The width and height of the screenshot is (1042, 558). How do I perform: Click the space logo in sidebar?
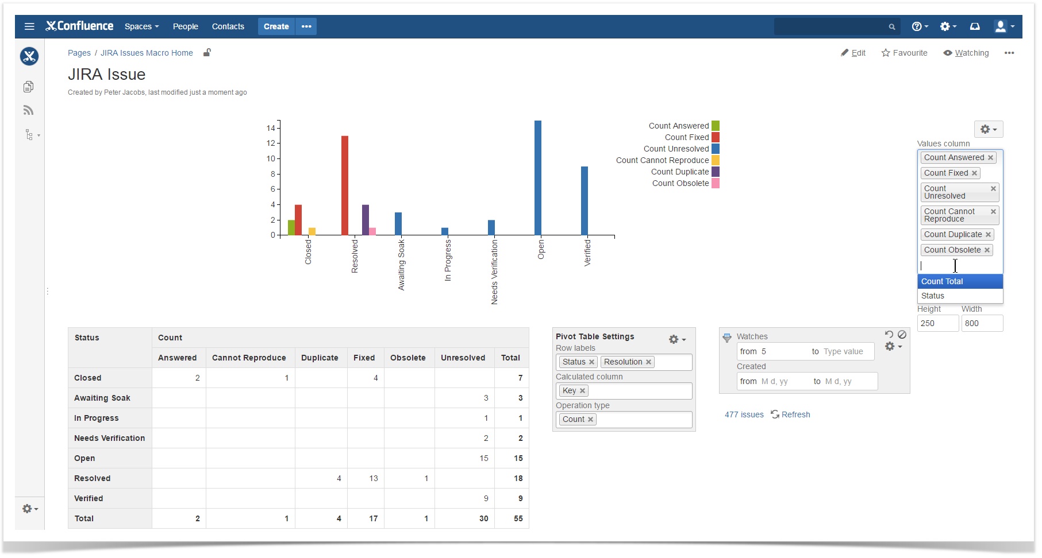[29, 56]
